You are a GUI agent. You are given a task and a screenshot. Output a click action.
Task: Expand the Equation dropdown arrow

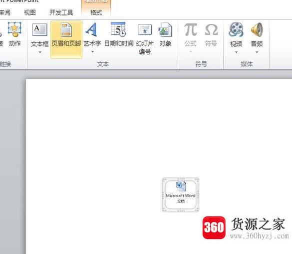tap(191, 52)
